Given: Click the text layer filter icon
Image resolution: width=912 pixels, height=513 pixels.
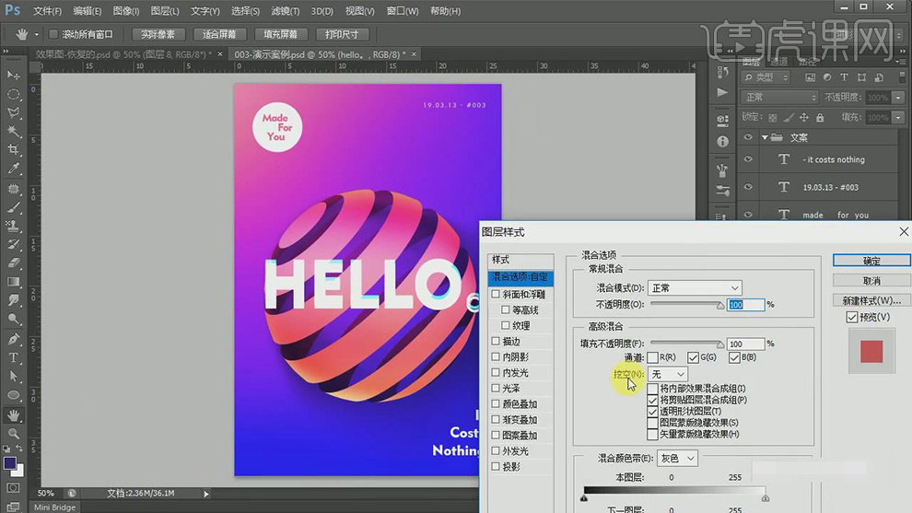Looking at the screenshot, I should [844, 77].
